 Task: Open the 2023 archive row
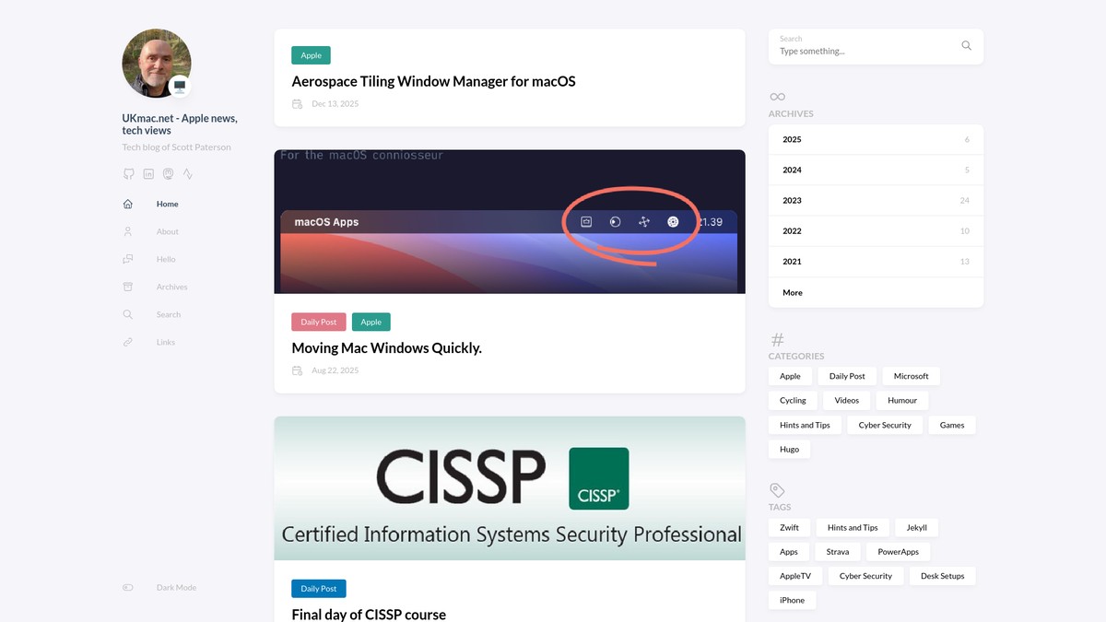click(876, 200)
